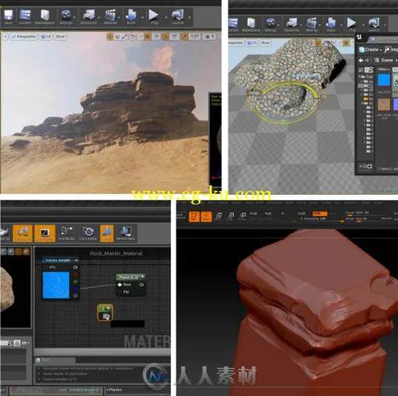Open Lit view mode menu in top-left viewport

pyautogui.click(x=46, y=36)
